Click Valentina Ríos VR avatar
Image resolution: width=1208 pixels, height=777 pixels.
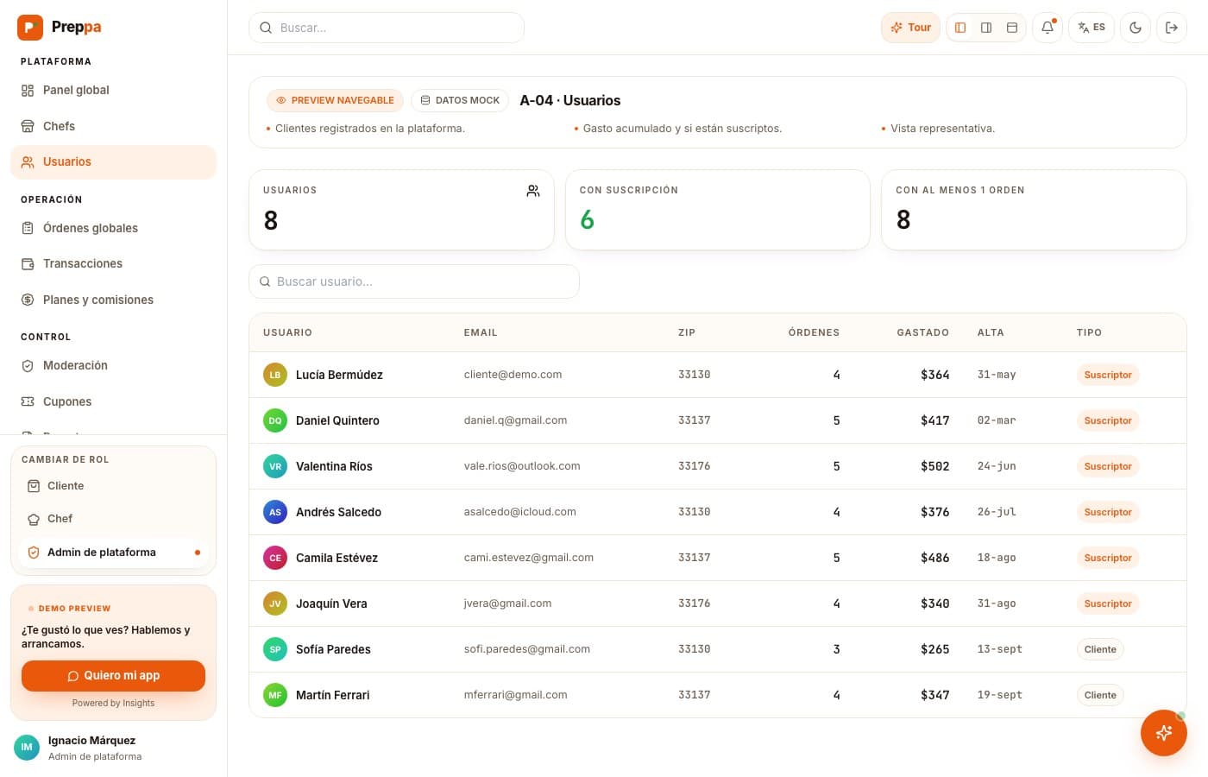point(275,466)
